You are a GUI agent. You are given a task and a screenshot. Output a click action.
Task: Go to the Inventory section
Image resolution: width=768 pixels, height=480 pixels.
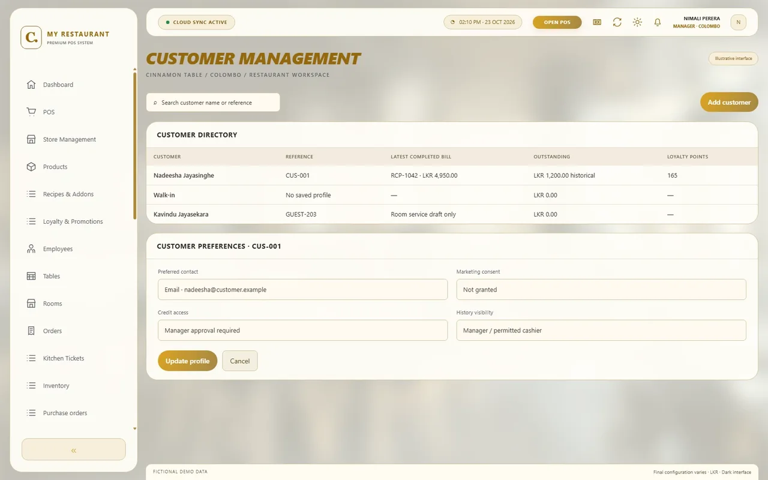56,386
